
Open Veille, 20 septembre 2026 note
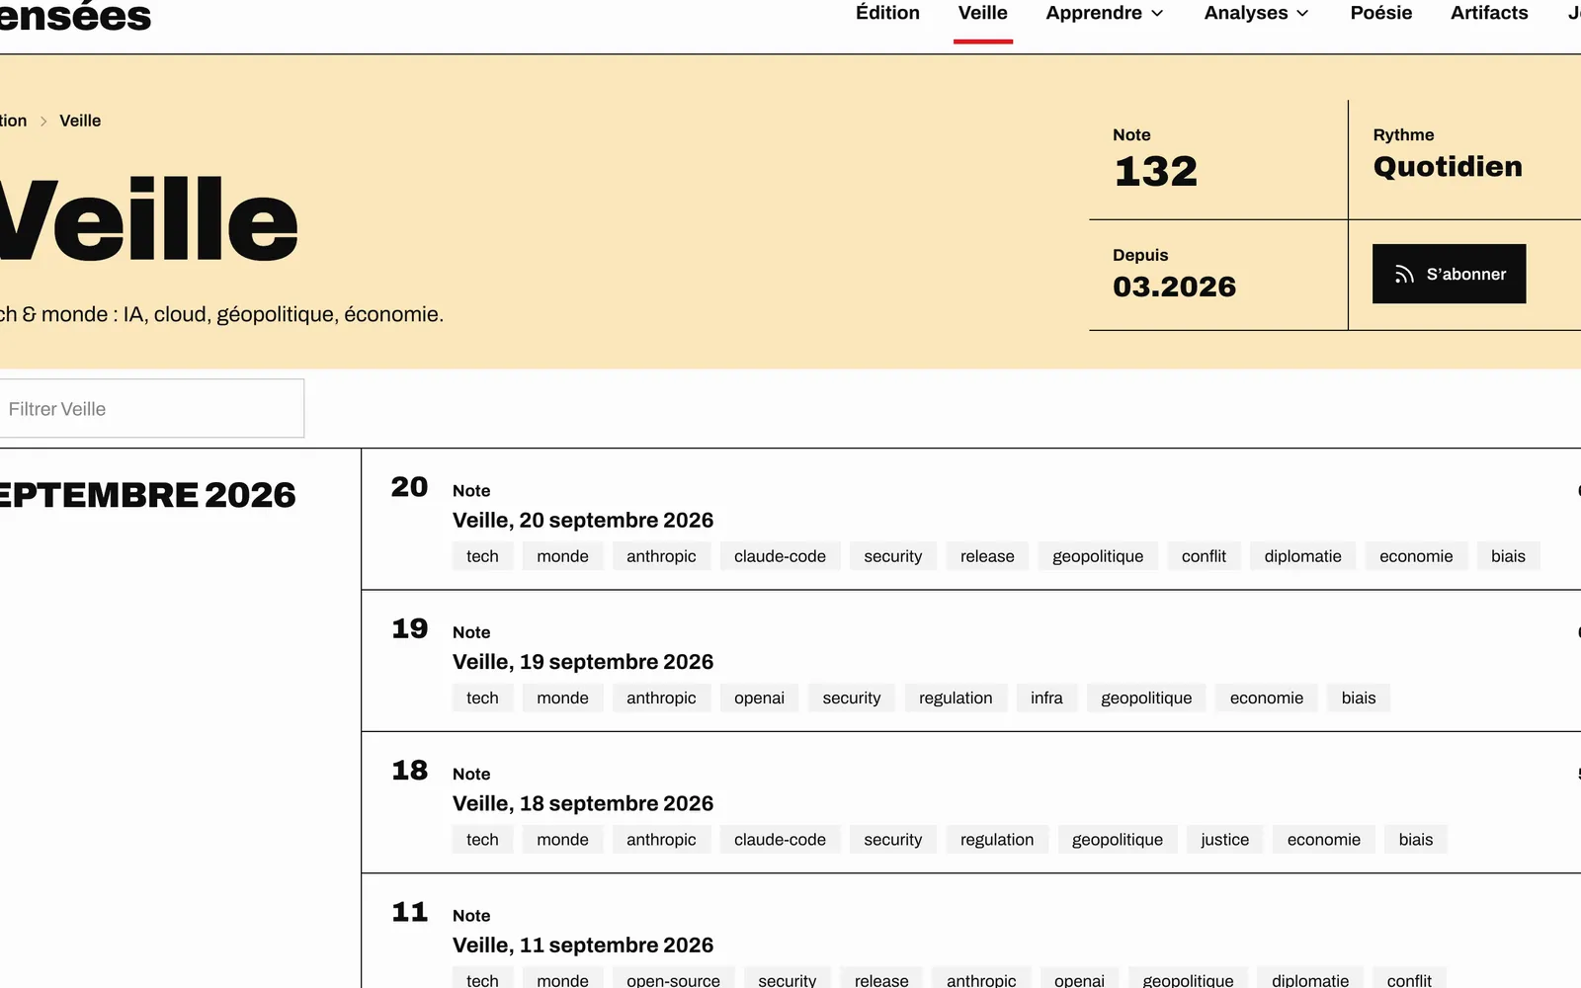click(x=583, y=520)
